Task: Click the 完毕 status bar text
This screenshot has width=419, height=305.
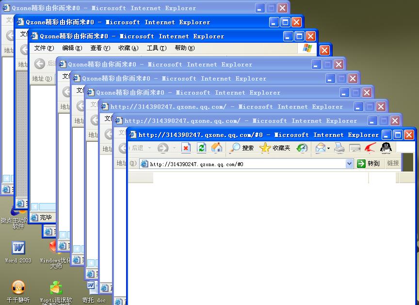Action: pyautogui.click(x=46, y=218)
